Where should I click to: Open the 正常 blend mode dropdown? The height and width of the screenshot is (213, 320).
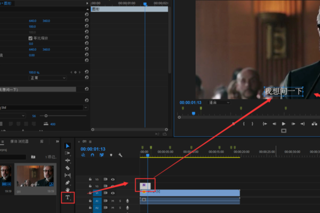click(x=48, y=78)
